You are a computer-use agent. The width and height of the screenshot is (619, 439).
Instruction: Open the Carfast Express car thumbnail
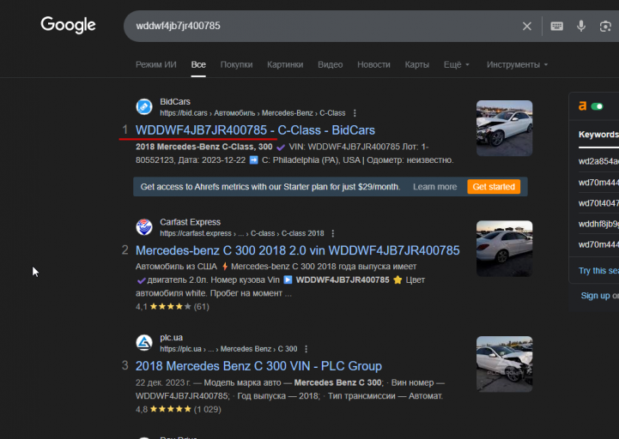pos(504,249)
